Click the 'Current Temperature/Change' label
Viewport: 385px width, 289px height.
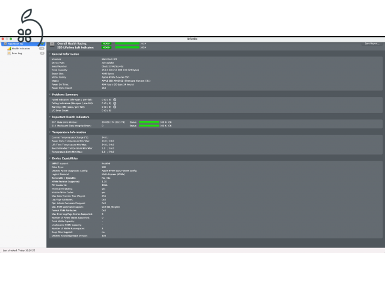point(70,138)
